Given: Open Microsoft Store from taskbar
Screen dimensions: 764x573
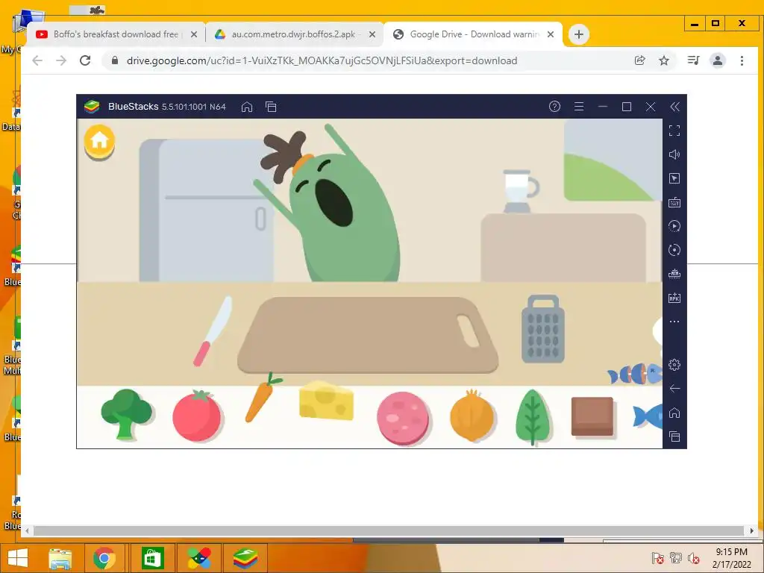Looking at the screenshot, I should 152,558.
